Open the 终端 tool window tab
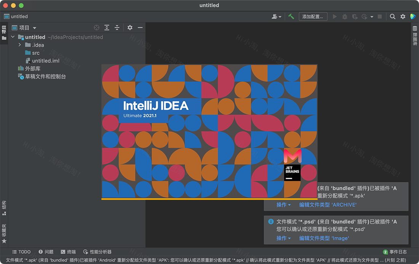This screenshot has width=419, height=264. (x=68, y=252)
